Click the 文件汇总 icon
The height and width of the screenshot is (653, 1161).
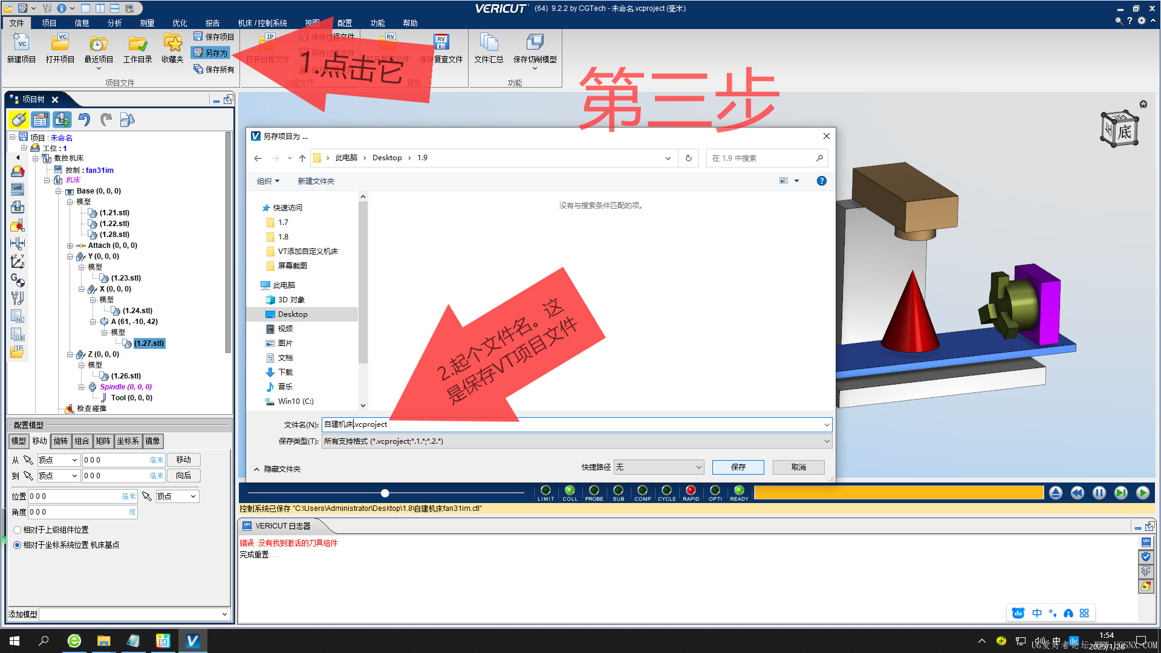[x=489, y=48]
